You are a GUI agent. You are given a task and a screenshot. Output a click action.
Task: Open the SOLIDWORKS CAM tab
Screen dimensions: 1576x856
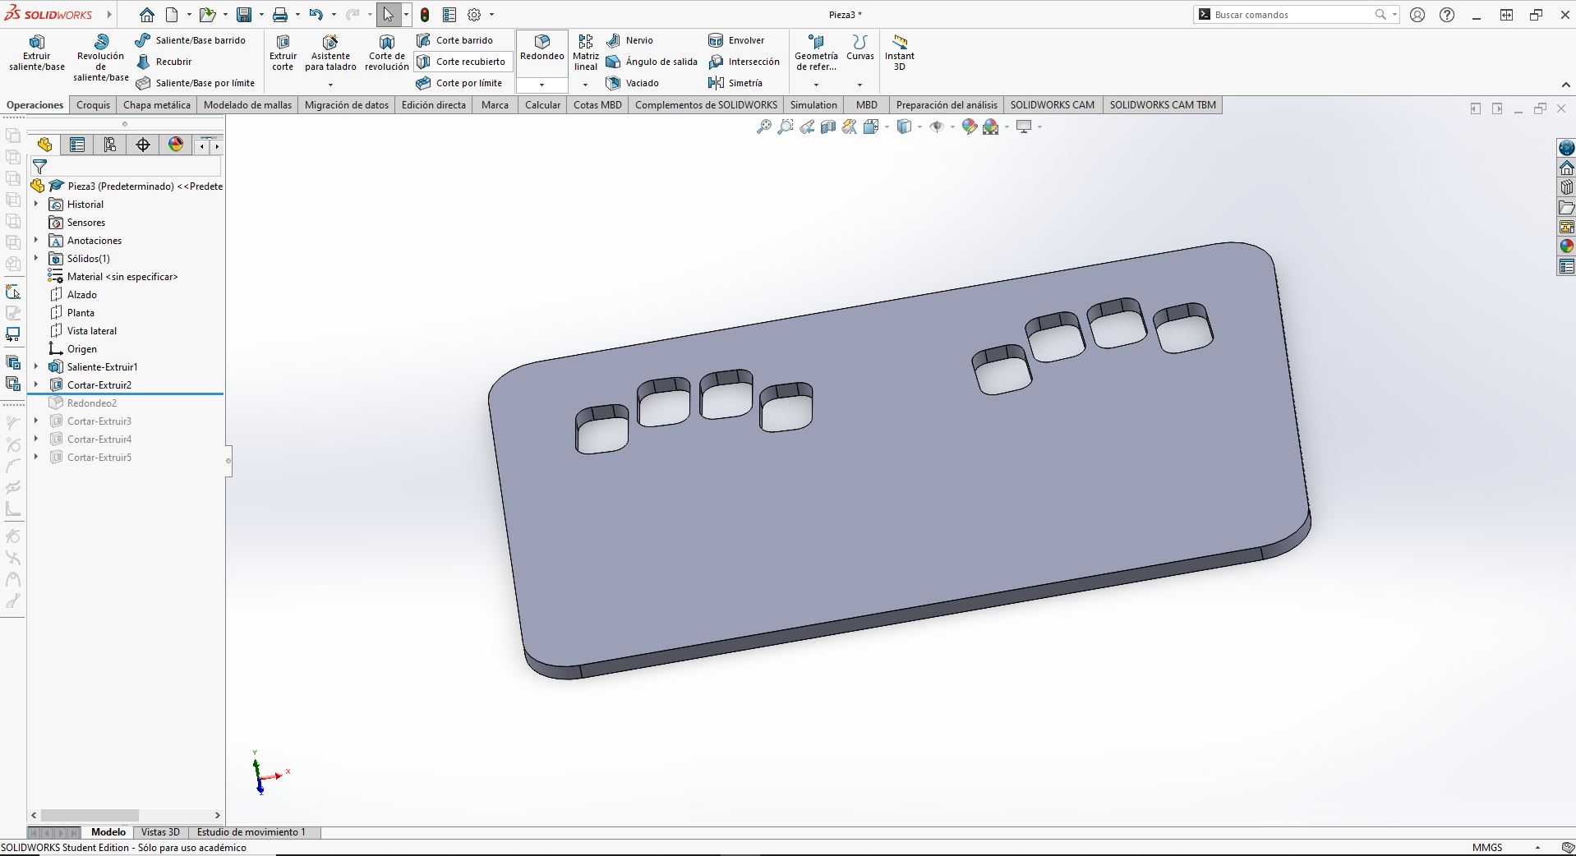[x=1052, y=105]
